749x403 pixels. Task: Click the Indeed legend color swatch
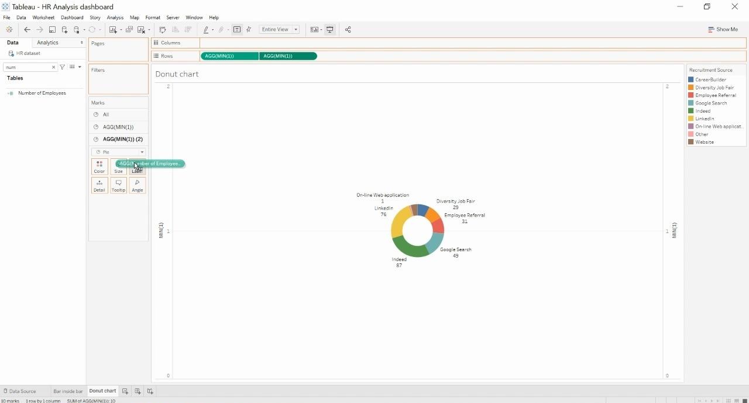point(691,111)
